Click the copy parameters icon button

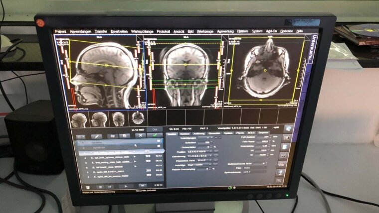click(x=112, y=136)
